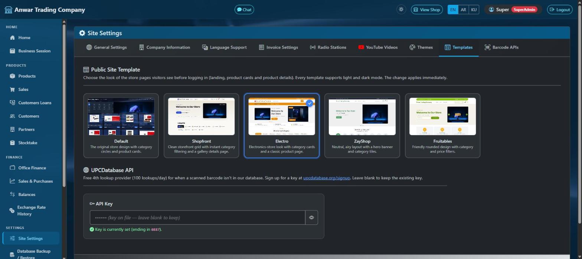The width and height of the screenshot is (582, 259).
Task: Open Sales & Purchases in sidebar
Action: 31,181
